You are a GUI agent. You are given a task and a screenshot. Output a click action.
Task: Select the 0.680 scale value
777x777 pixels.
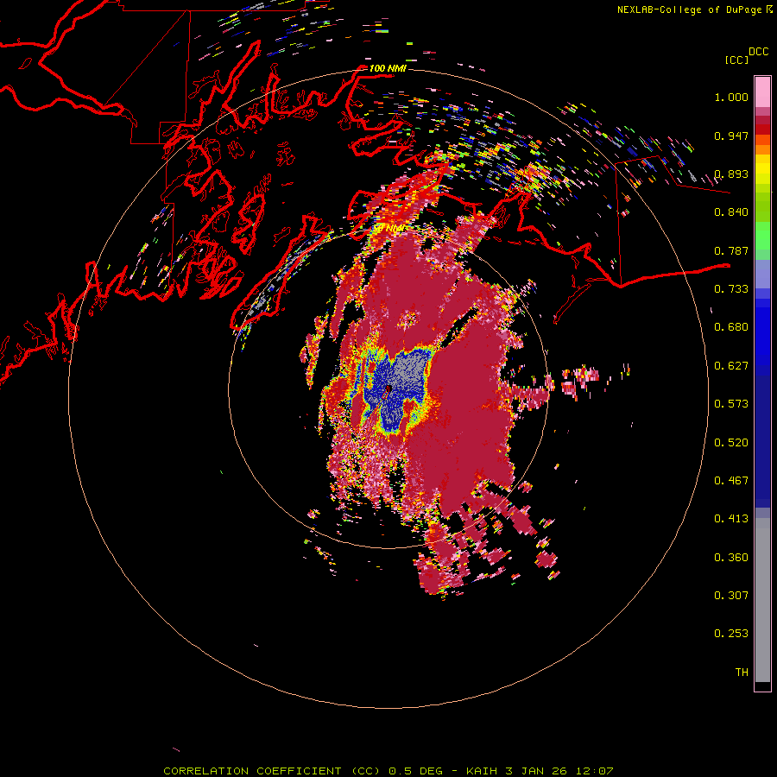(731, 327)
